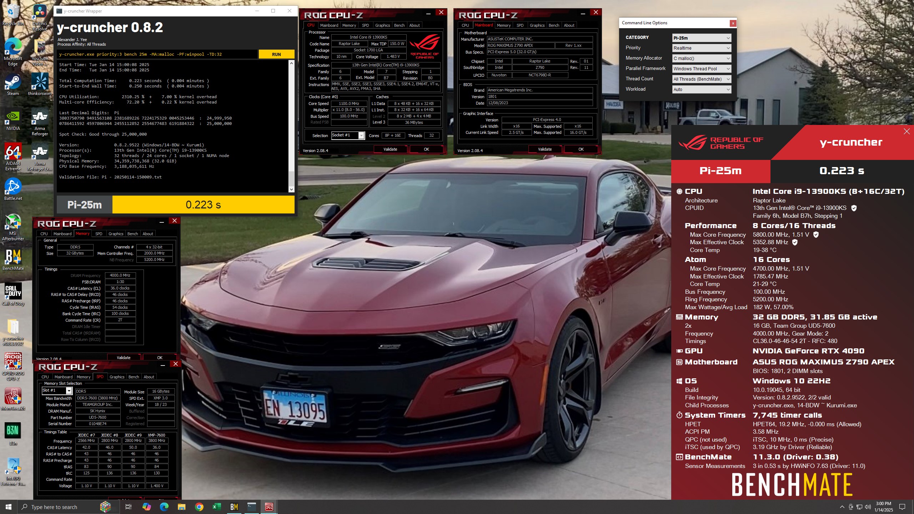Open Task View in the taskbar

tap(129, 507)
